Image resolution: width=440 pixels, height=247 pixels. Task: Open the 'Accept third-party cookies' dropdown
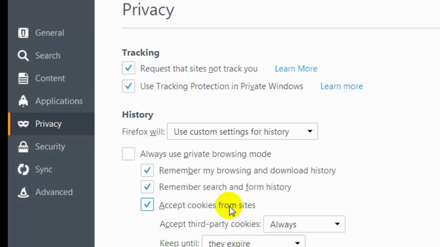click(304, 224)
